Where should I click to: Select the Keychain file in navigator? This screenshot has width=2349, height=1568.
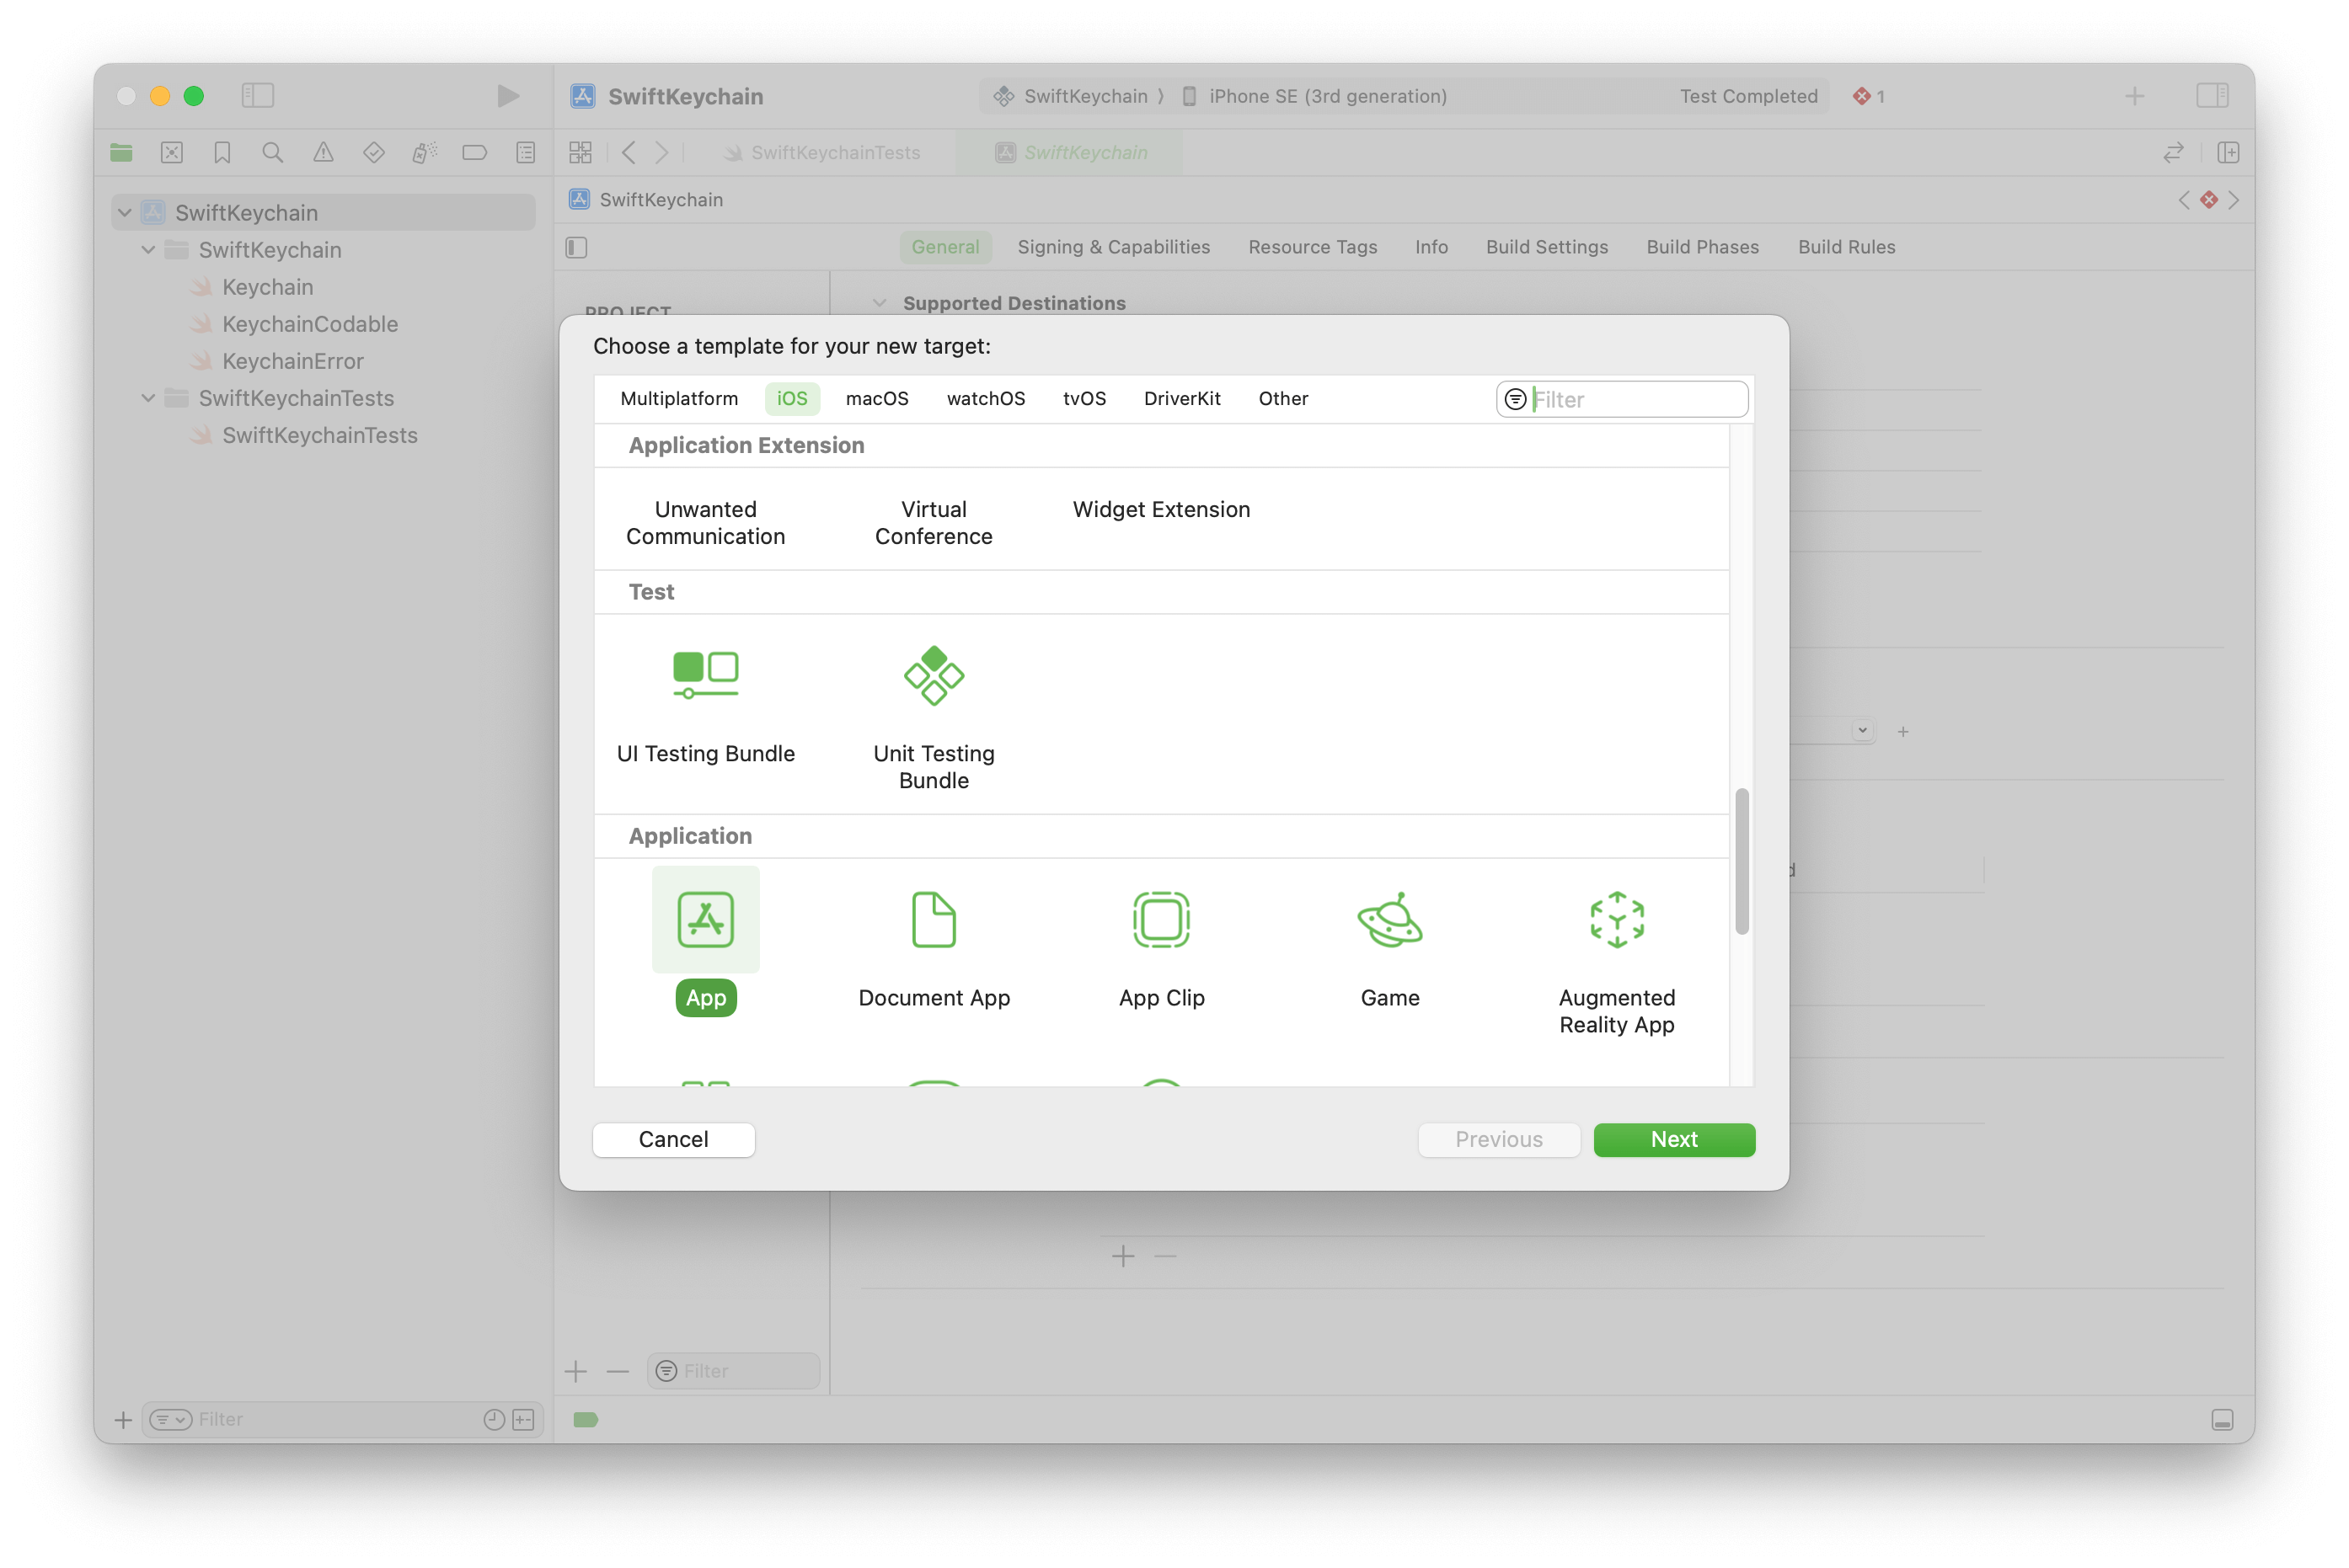[267, 287]
